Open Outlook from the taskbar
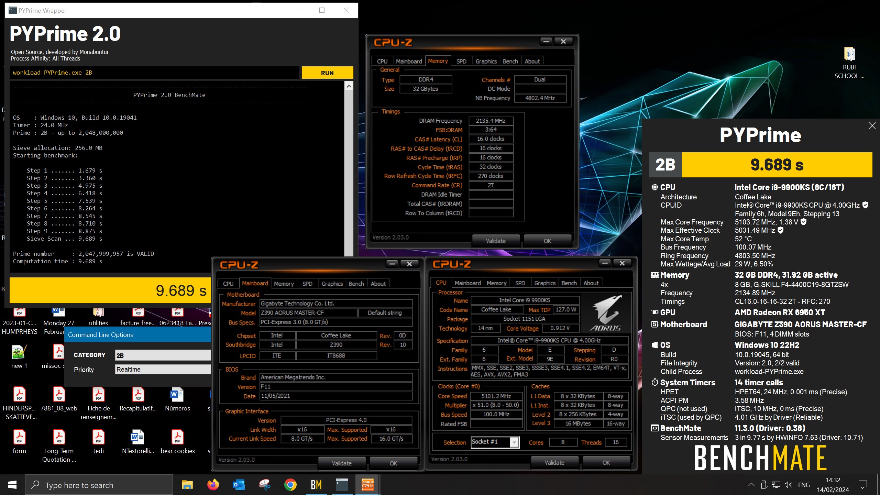880x495 pixels. [x=239, y=485]
